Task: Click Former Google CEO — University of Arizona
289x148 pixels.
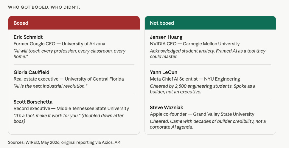Action: click(59, 44)
